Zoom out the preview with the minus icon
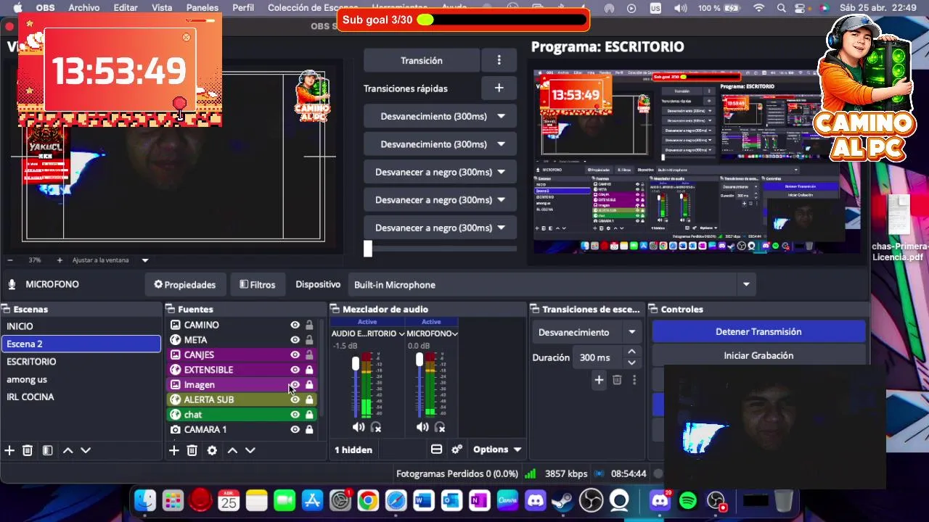 [10, 260]
